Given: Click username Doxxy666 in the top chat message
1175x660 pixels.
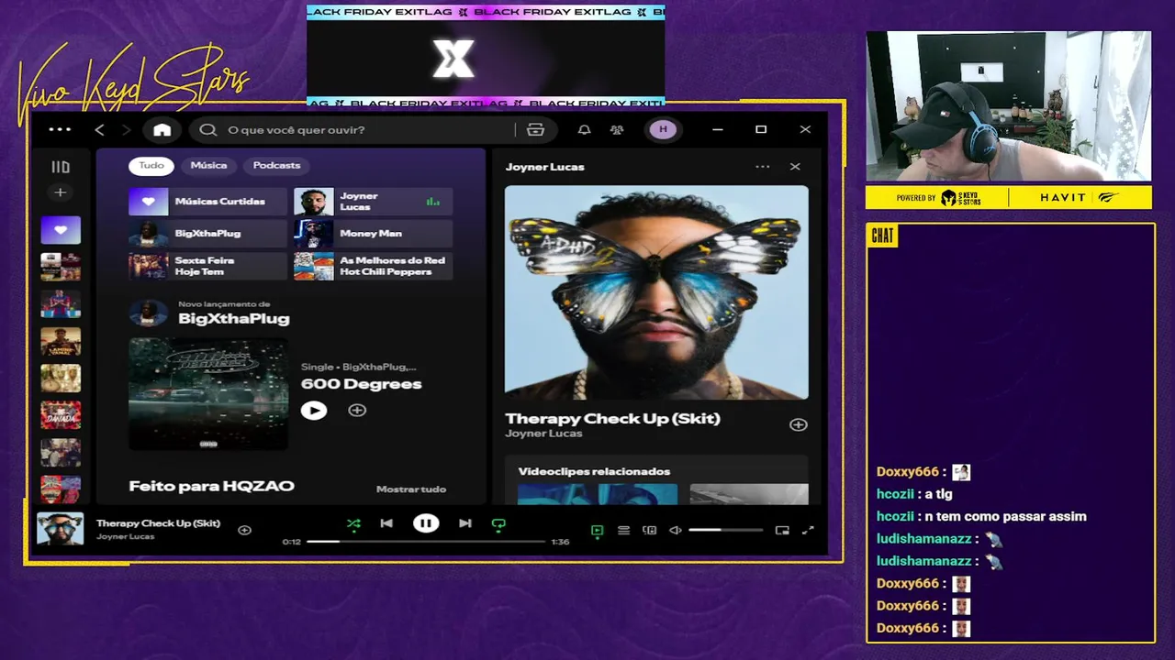Looking at the screenshot, I should pyautogui.click(x=907, y=472).
